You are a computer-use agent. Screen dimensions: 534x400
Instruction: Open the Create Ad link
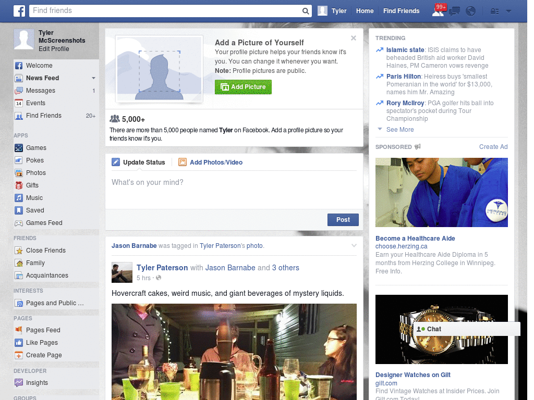point(493,147)
